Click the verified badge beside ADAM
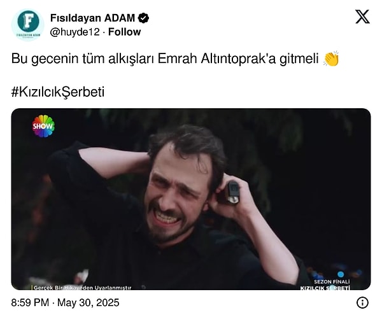 click(x=143, y=18)
